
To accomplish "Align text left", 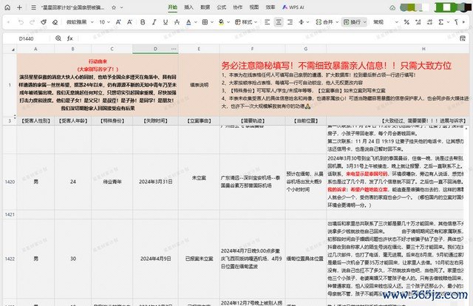I will point(267,22).
